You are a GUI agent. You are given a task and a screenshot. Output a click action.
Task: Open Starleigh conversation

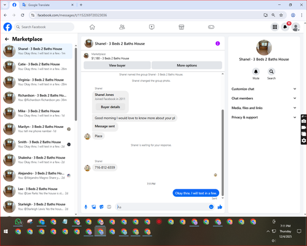pos(37,207)
